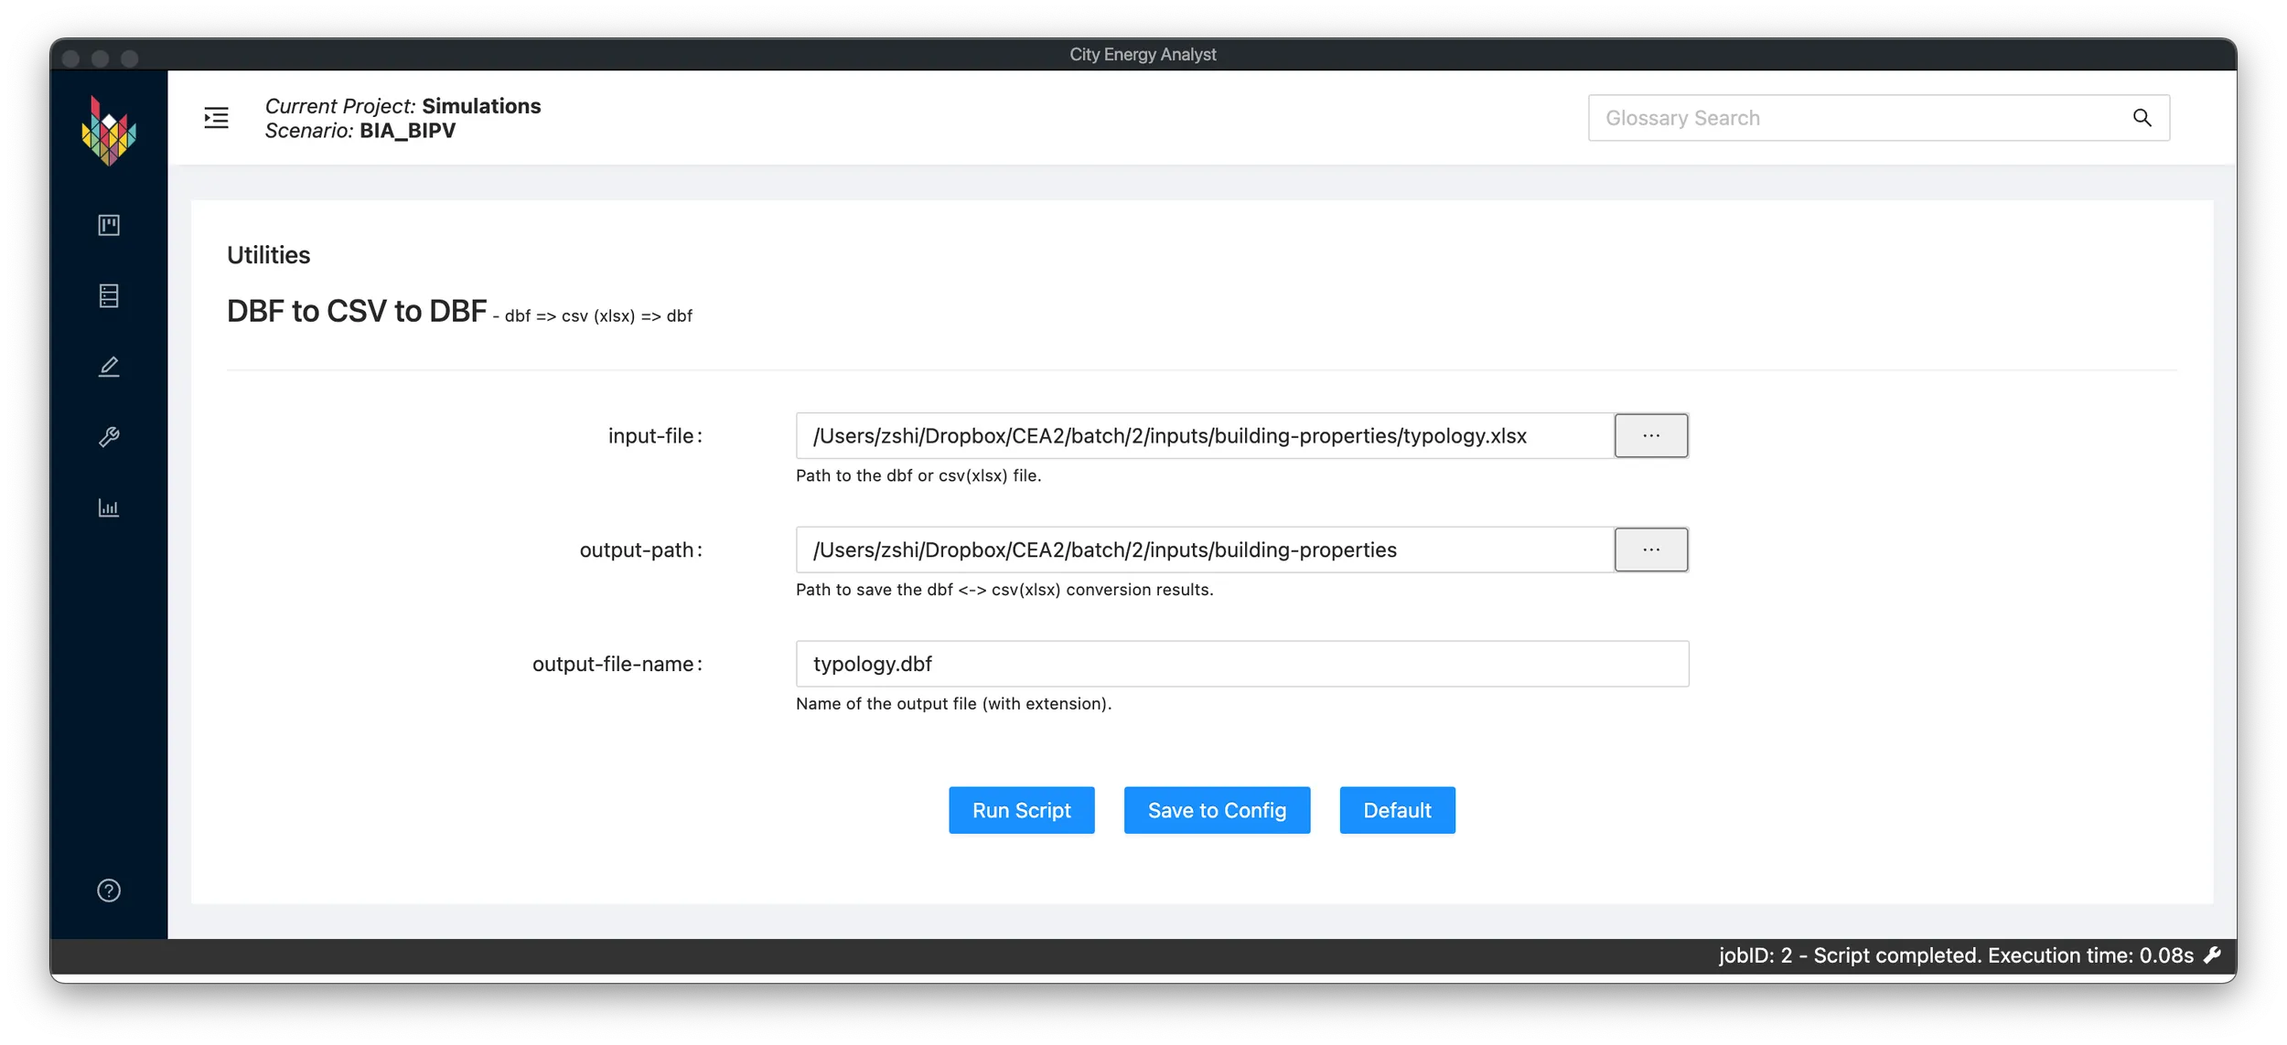
Task: Click the 'Simulations' project name
Action: tap(481, 106)
